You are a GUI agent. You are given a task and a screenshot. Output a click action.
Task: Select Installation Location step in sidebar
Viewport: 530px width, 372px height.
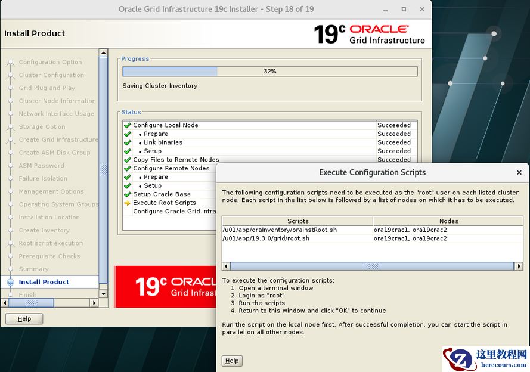click(x=49, y=217)
